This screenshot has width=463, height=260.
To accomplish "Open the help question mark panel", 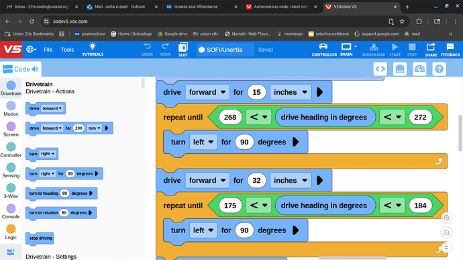I will (x=439, y=69).
